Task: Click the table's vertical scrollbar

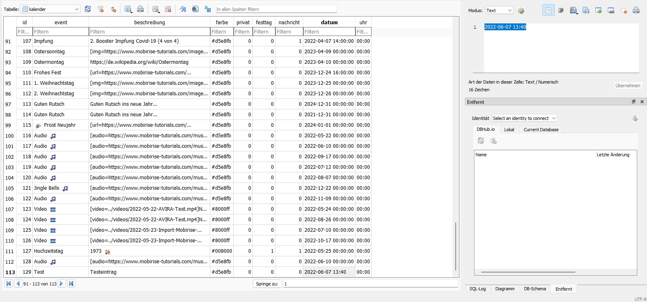Action: 456,246
